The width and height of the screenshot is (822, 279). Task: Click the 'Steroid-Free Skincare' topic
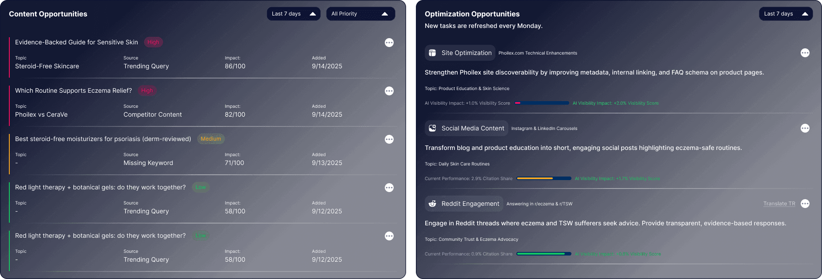coord(47,66)
